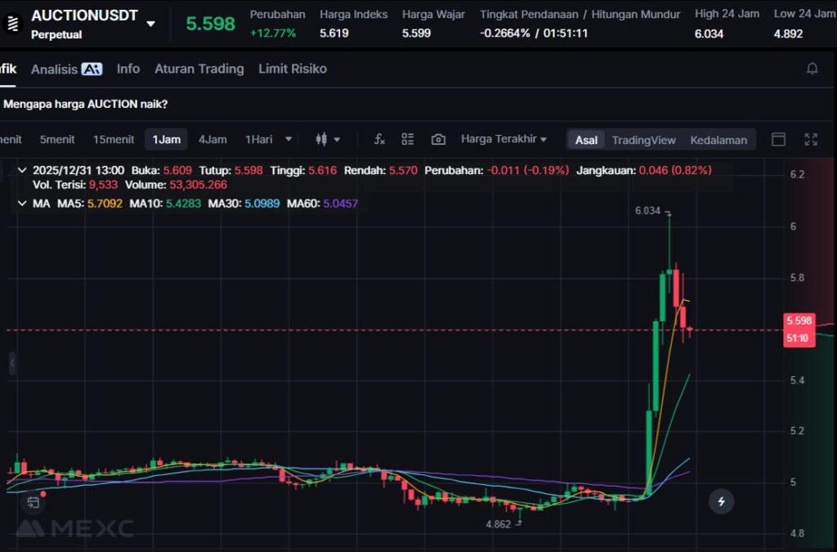Open the Aturan Trading tab
Viewport: 837px width, 552px height.
point(199,69)
